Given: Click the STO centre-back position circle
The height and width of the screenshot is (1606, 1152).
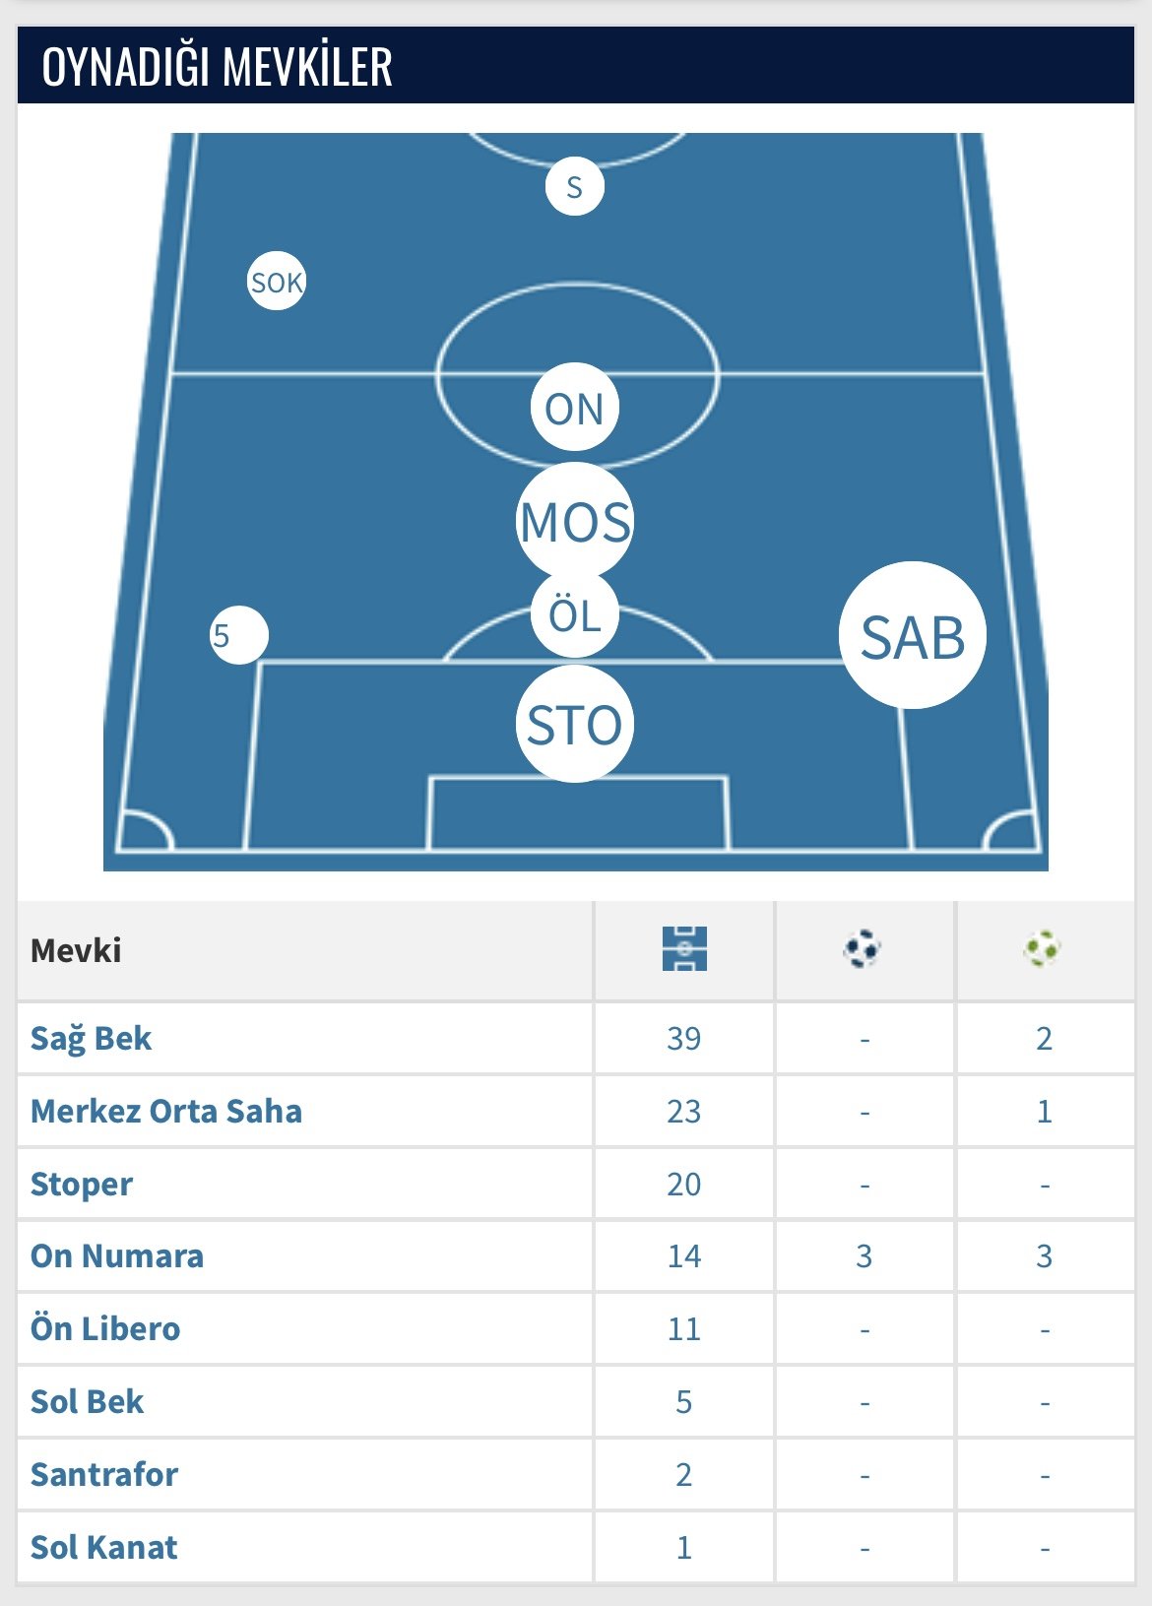Looking at the screenshot, I should (x=575, y=724).
